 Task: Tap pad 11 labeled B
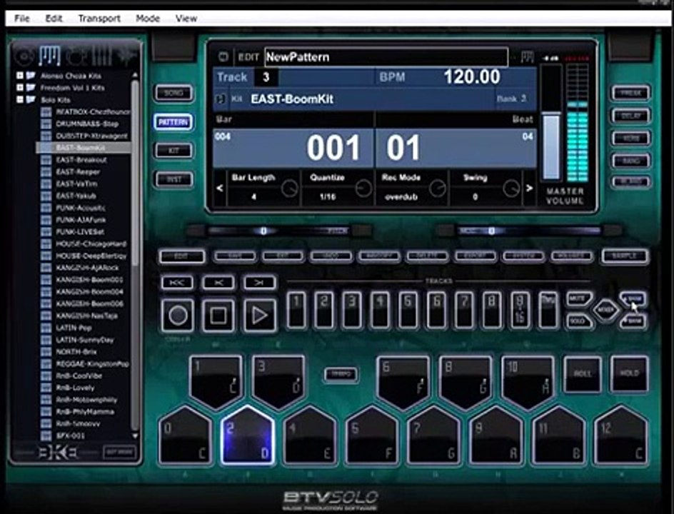coord(559,437)
